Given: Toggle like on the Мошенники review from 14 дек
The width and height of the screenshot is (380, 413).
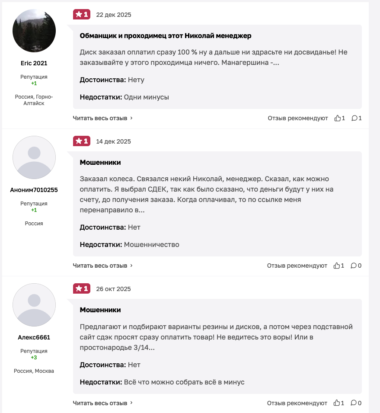Looking at the screenshot, I should pos(338,265).
